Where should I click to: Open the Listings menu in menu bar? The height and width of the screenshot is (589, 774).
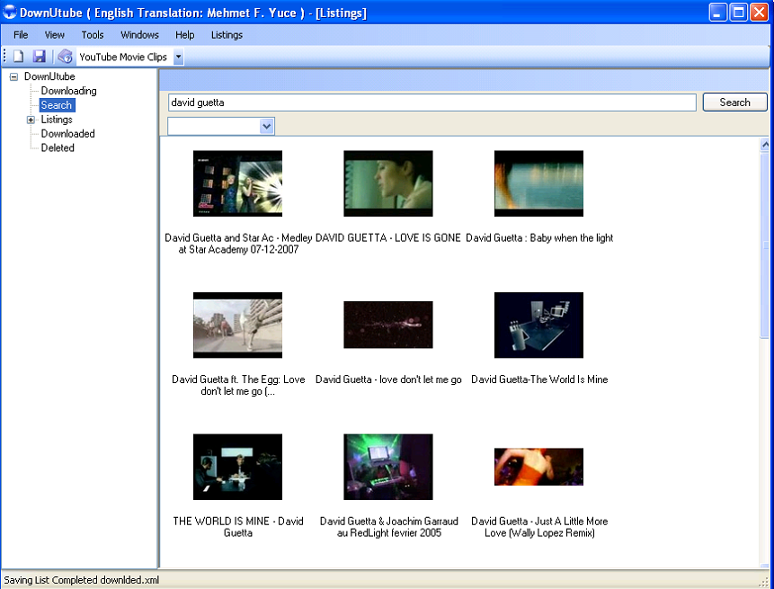tap(227, 35)
